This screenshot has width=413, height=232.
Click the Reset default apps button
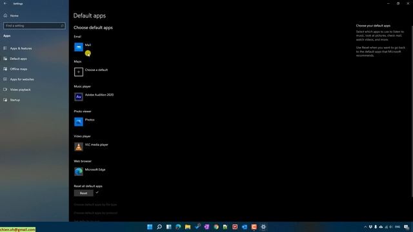83,193
